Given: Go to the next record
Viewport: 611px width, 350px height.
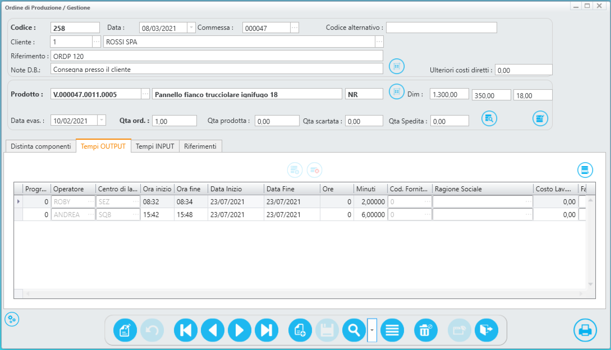Looking at the screenshot, I should pos(239,330).
